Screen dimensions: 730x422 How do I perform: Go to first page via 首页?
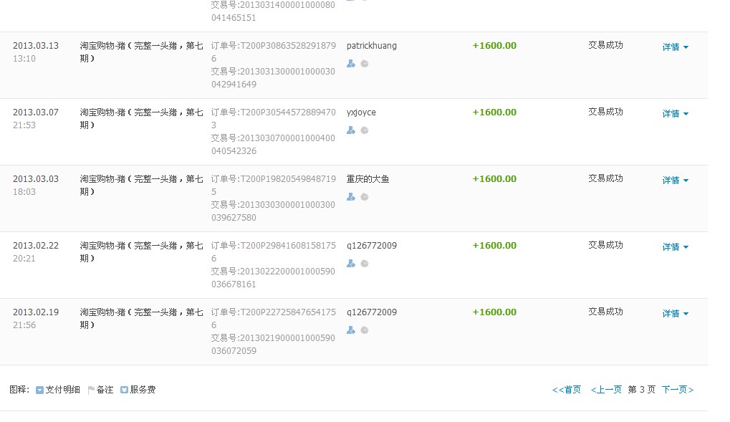(567, 390)
